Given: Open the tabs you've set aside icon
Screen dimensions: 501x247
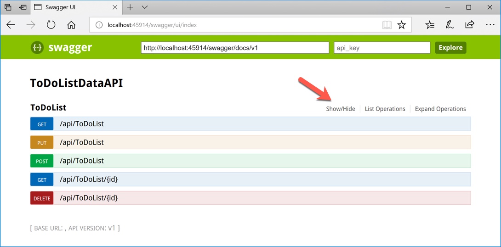Looking at the screenshot, I should tap(8, 7).
